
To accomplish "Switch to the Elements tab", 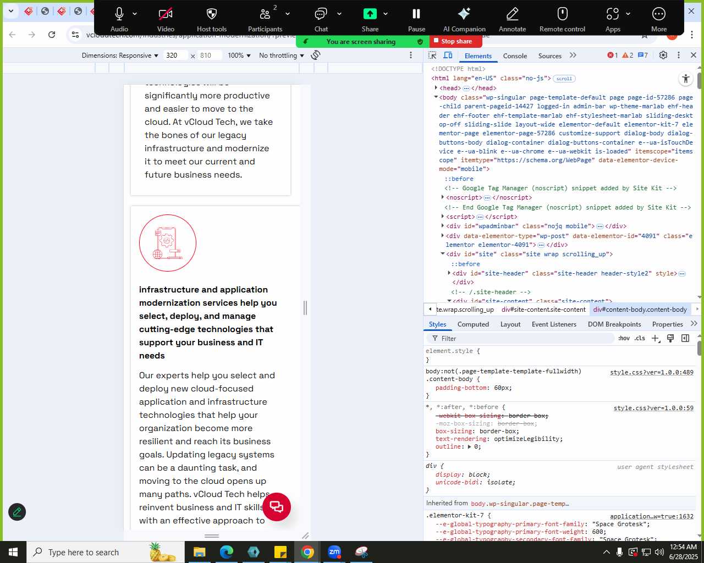I will pyautogui.click(x=478, y=56).
